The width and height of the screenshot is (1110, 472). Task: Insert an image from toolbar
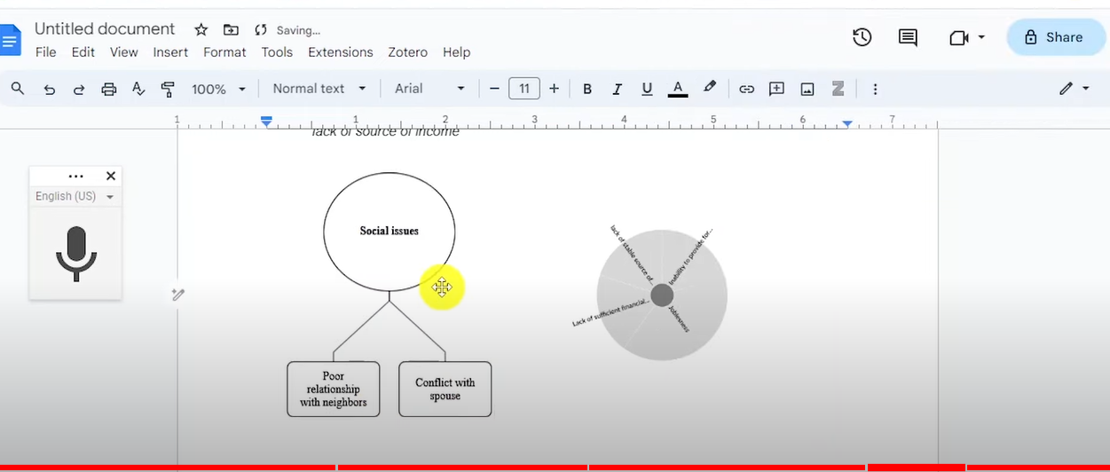(807, 89)
